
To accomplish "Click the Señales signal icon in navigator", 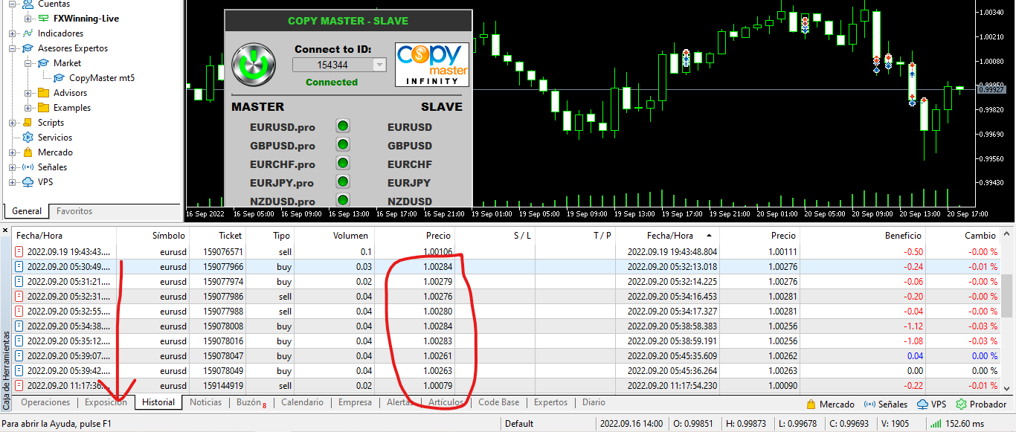I will click(28, 167).
